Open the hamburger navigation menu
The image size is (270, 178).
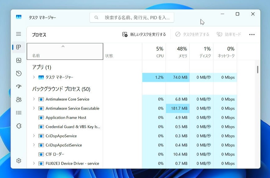(x=19, y=34)
